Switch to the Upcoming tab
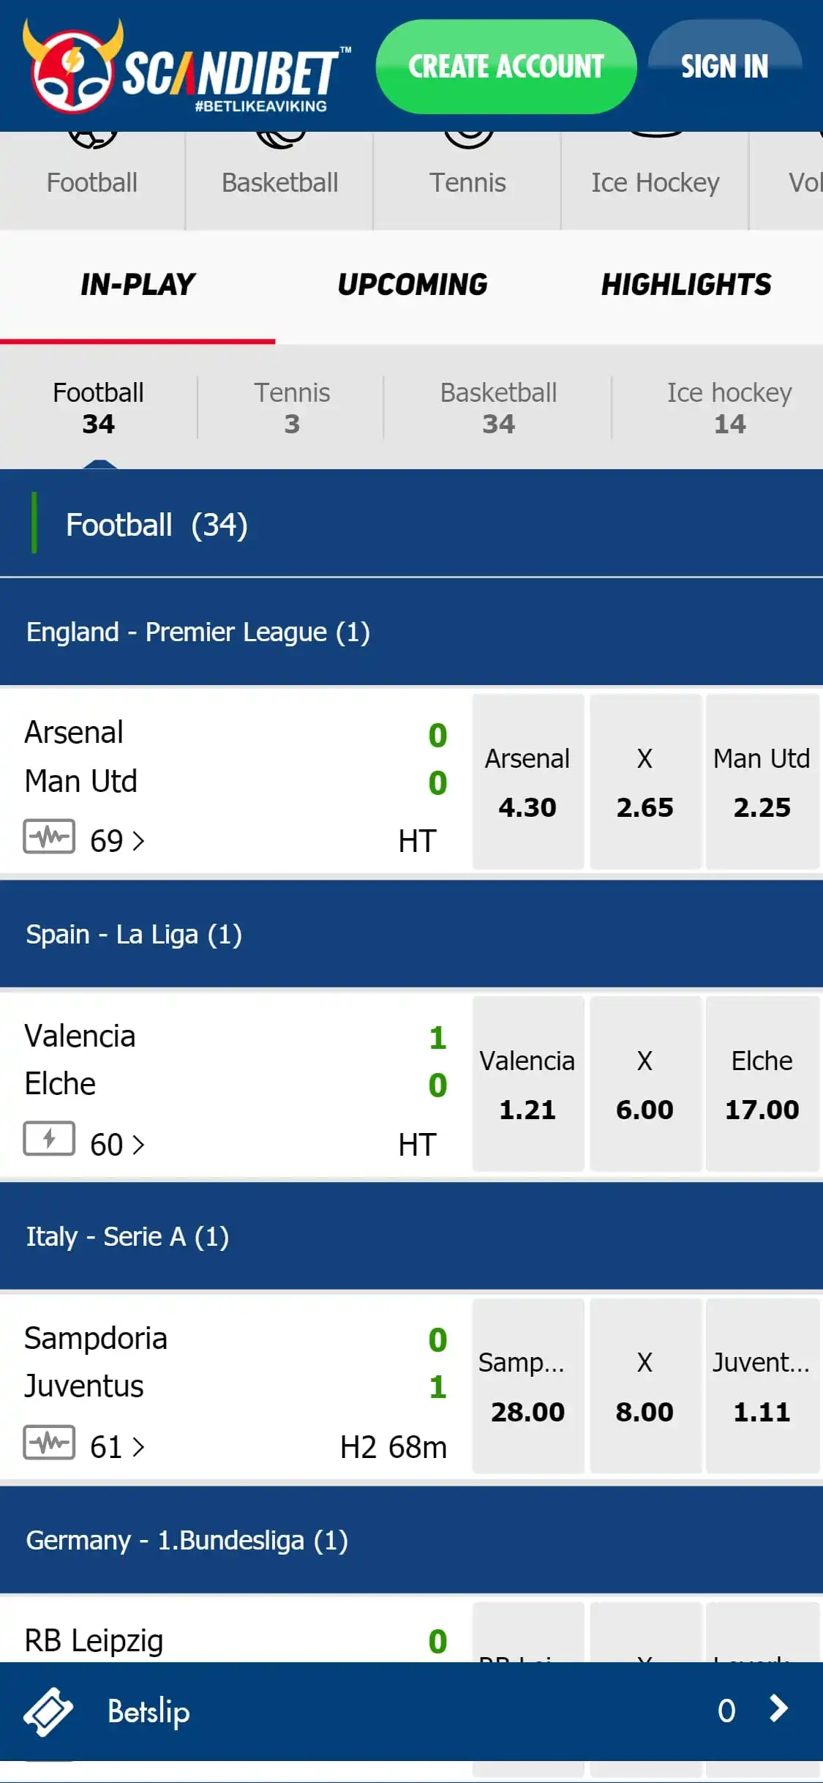The width and height of the screenshot is (823, 1783). (x=412, y=285)
